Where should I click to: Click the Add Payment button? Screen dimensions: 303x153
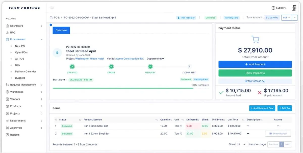pos(255,64)
